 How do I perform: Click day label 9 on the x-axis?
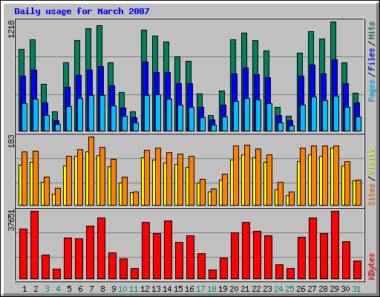tap(114, 289)
